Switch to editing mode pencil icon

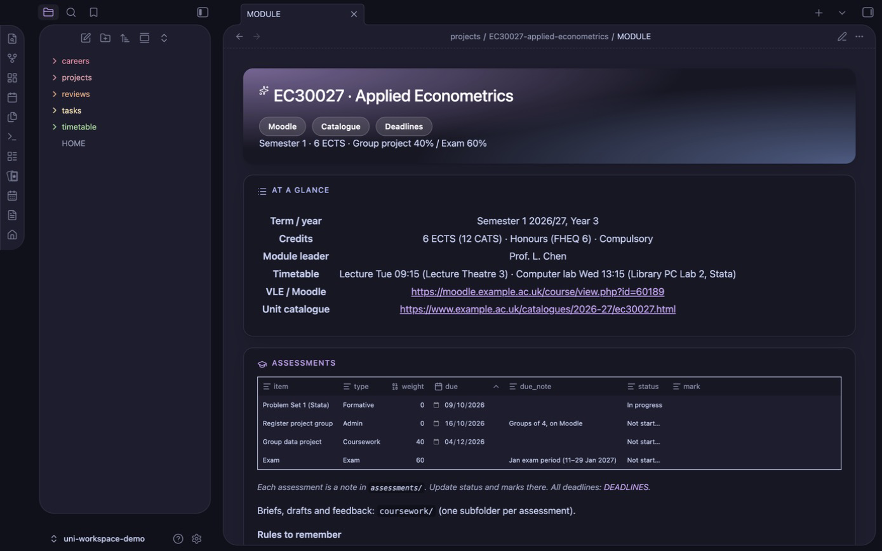tap(842, 36)
